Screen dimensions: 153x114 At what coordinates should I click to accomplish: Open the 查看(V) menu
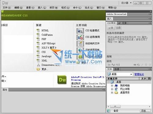[30, 8]
